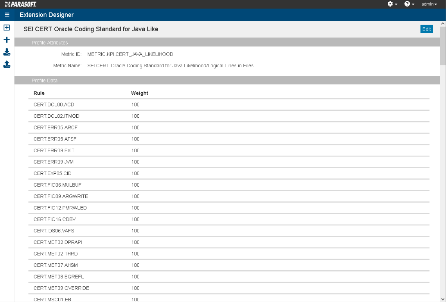
Task: Select rule CERT.IDS06.VAFS
Action: click(x=54, y=231)
